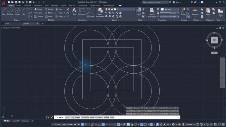Switch to Layout1 tab
This screenshot has height=127, width=226.
point(16,121)
